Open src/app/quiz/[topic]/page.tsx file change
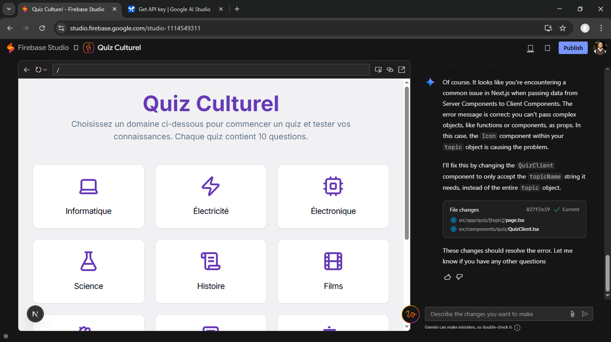 (487, 221)
